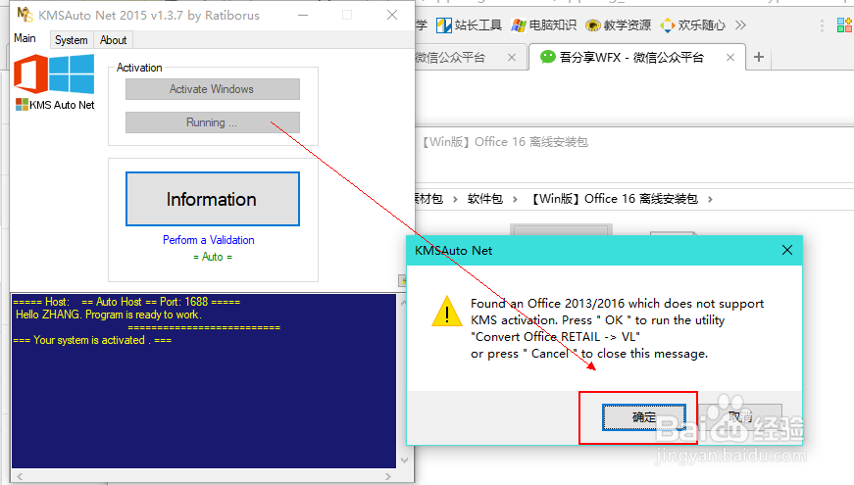854x485 pixels.
Task: Close the KMSAuto Net message dialog
Action: point(787,250)
